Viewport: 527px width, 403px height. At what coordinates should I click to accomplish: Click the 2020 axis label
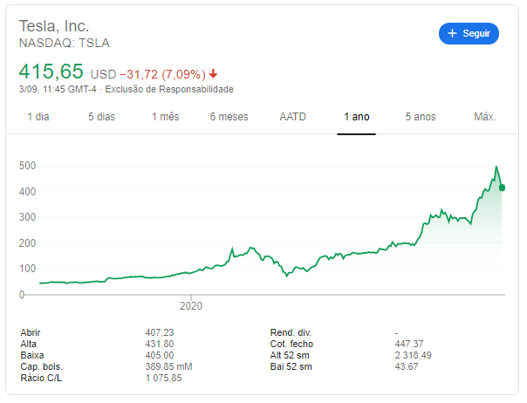(190, 306)
